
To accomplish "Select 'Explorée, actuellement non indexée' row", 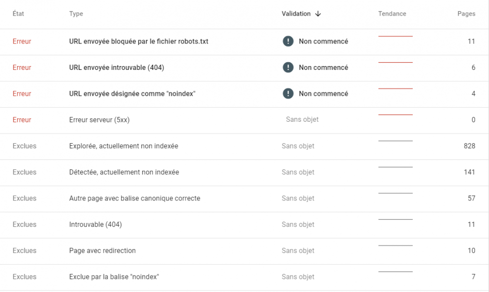I will coord(123,146).
